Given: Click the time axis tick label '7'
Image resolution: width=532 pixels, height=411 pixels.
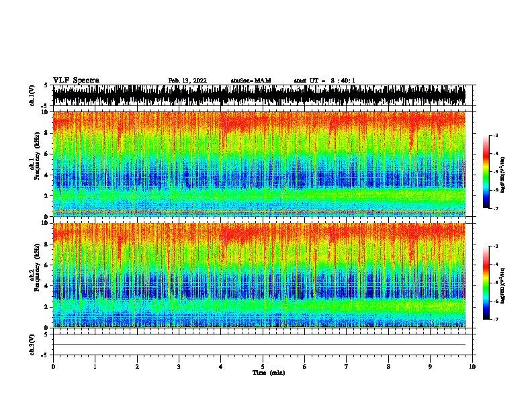Looking at the screenshot, I should pos(347,367).
